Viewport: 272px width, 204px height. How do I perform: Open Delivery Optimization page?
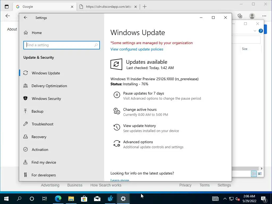(49, 86)
